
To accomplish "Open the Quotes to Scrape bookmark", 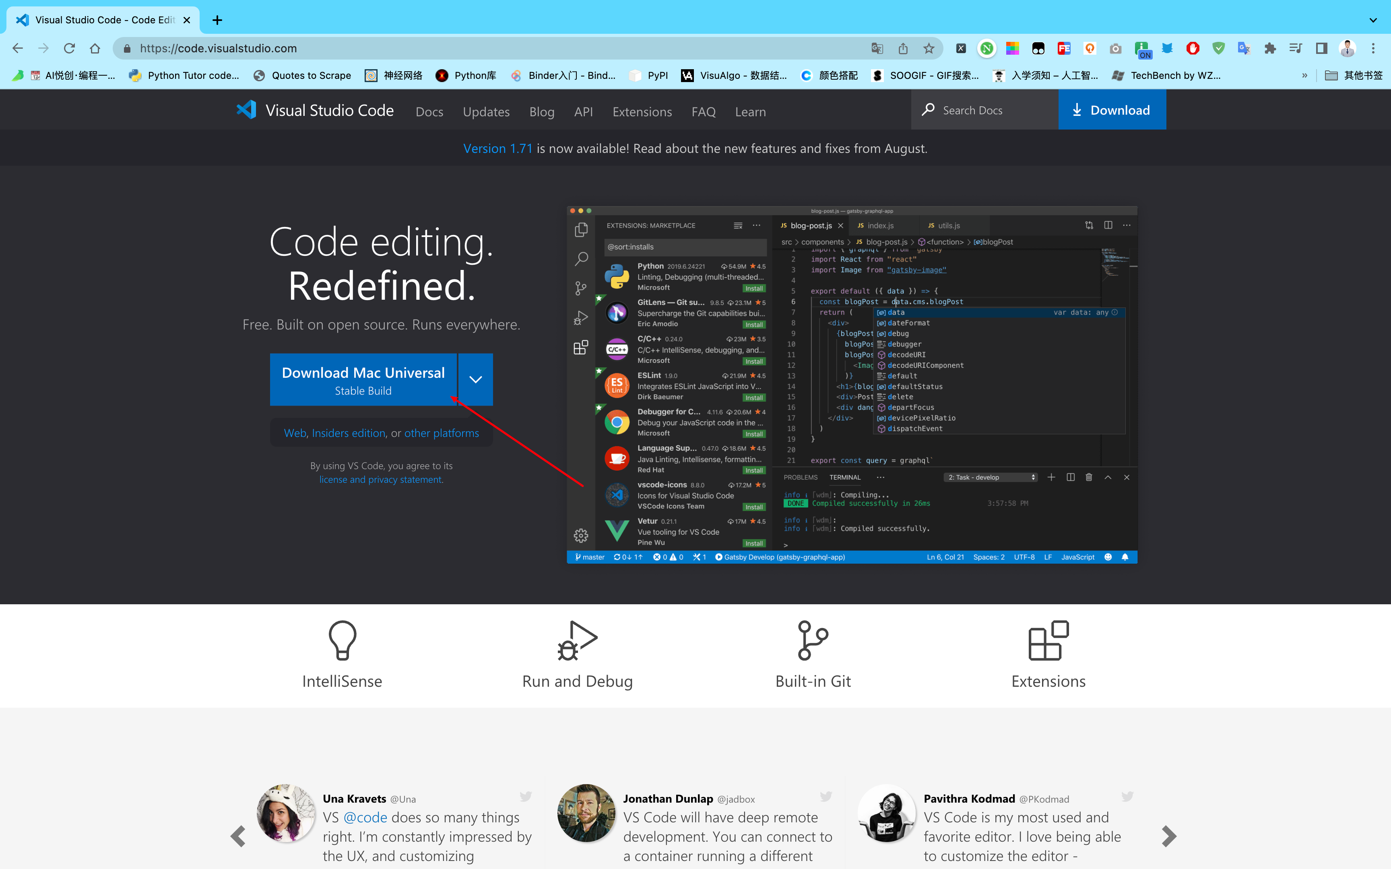I will coord(302,75).
